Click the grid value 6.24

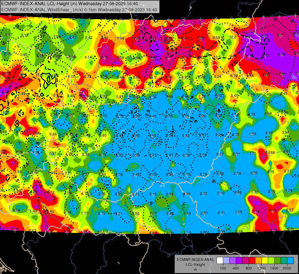218,77
